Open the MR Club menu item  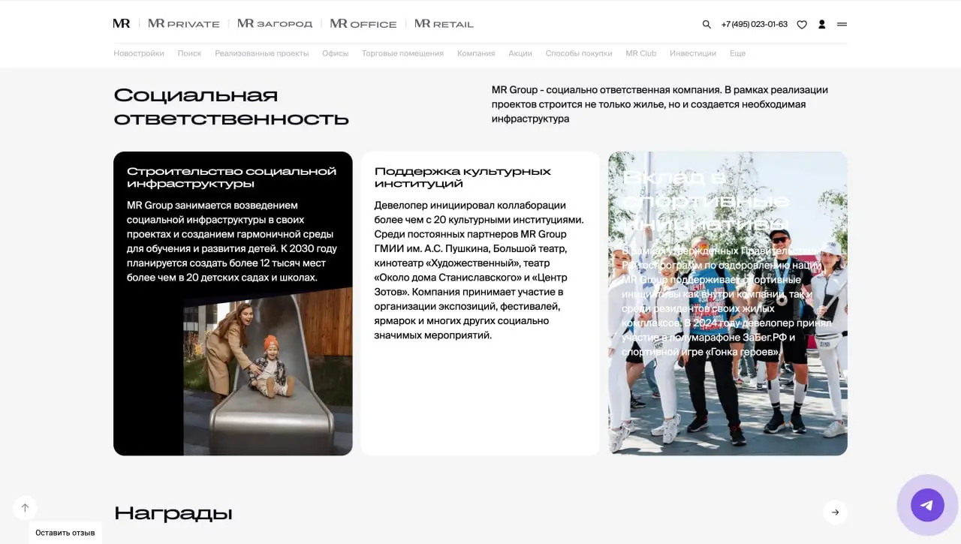(x=641, y=53)
